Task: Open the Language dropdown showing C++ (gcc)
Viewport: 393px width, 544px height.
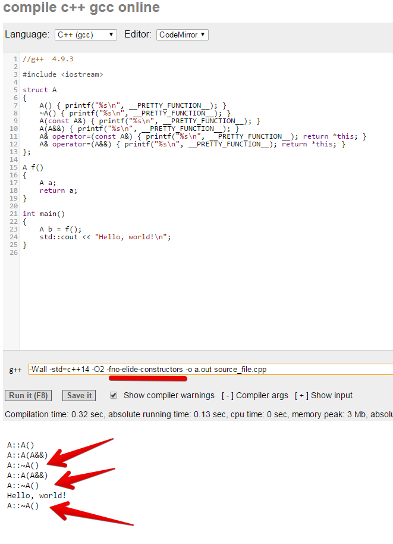Action: click(x=86, y=35)
